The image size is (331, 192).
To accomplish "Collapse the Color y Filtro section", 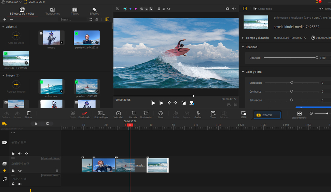I will (x=243, y=72).
